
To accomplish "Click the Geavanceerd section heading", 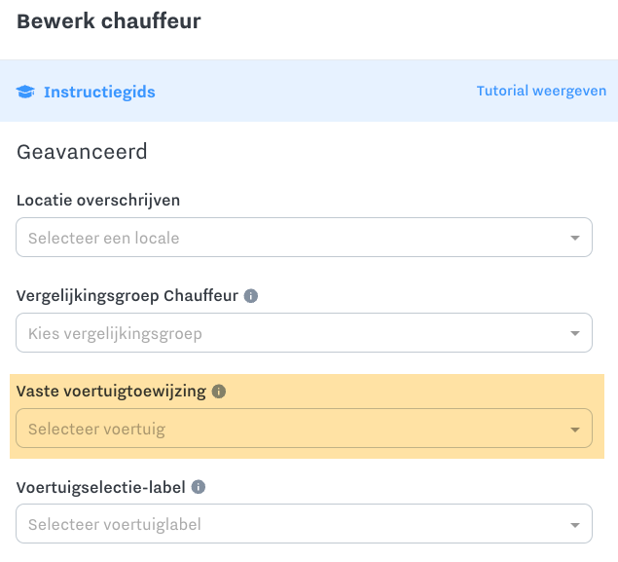I will [x=82, y=152].
